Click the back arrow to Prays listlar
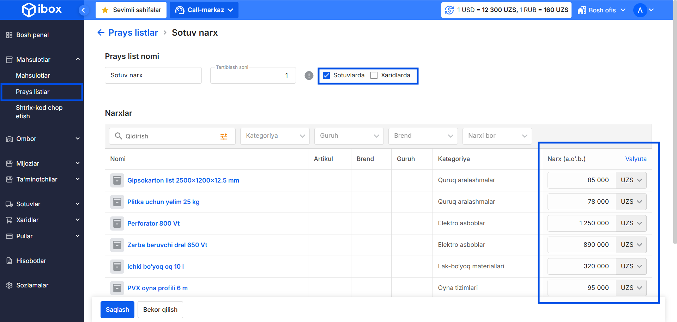Screen dimensions: 677x322 click(x=101, y=33)
